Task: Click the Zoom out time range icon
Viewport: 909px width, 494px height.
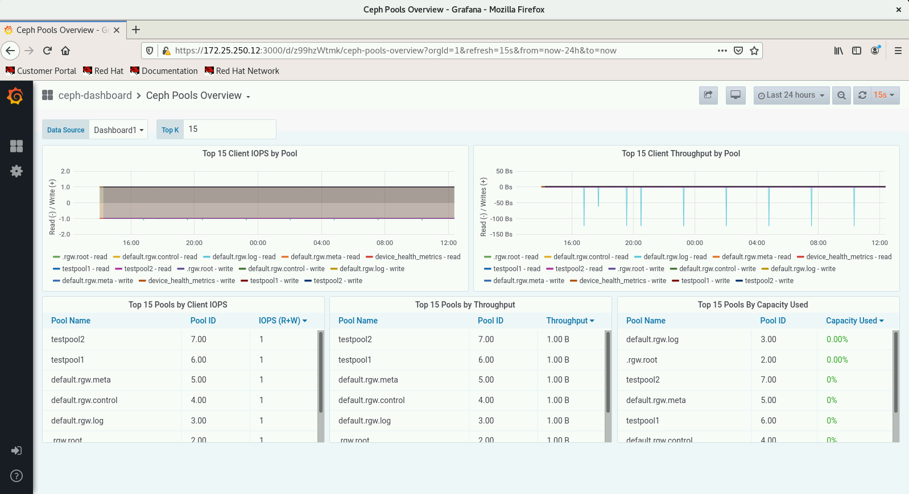Action: coord(841,96)
